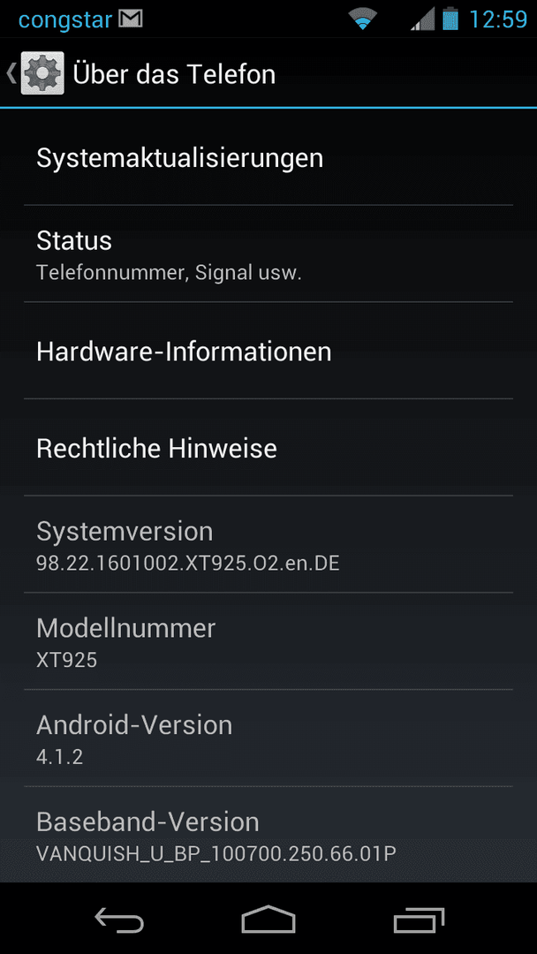Tap the battery icon in status bar
This screenshot has height=954, width=537.
[450, 19]
